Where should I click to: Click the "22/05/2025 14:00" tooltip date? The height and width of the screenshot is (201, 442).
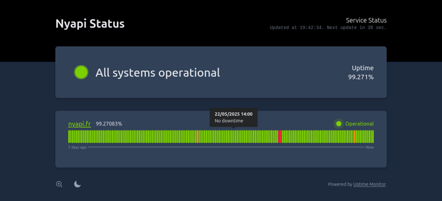[x=233, y=114]
